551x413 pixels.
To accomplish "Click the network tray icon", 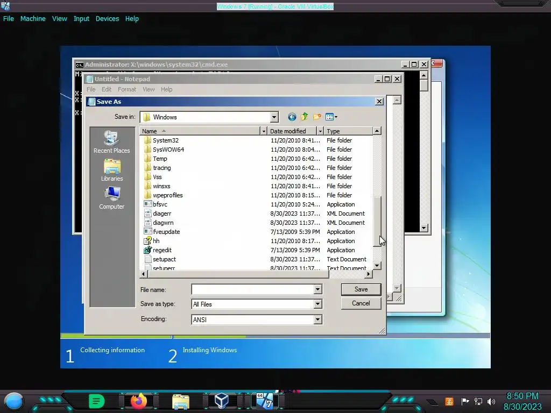I will coord(478,401).
